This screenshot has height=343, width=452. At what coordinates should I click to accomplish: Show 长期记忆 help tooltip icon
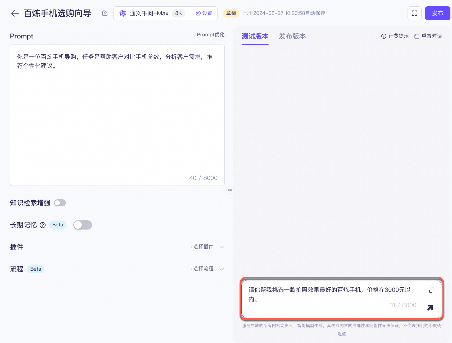(x=43, y=225)
